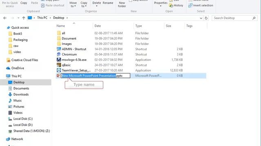Select the TeamViewer_Setup icon
This screenshot has width=261, height=146.
point(59,70)
